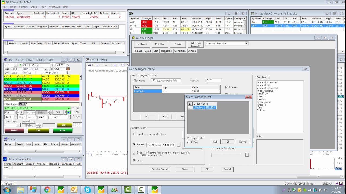Toggle the Beep BP sound checkbox
Screen dimensions: 346x194
pos(134,154)
